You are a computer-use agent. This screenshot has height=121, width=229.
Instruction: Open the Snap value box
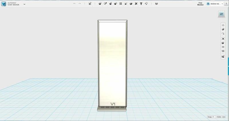211,117
